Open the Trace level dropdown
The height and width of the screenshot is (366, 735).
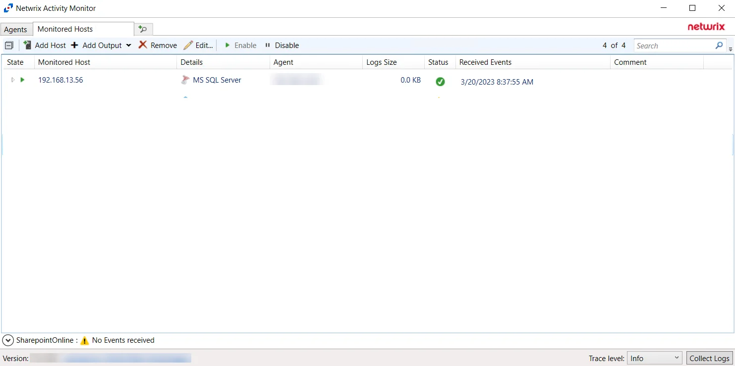tap(655, 359)
